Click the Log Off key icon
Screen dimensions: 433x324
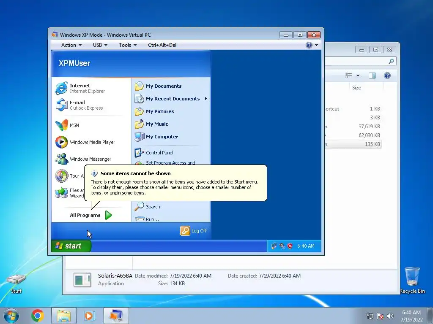click(x=185, y=231)
